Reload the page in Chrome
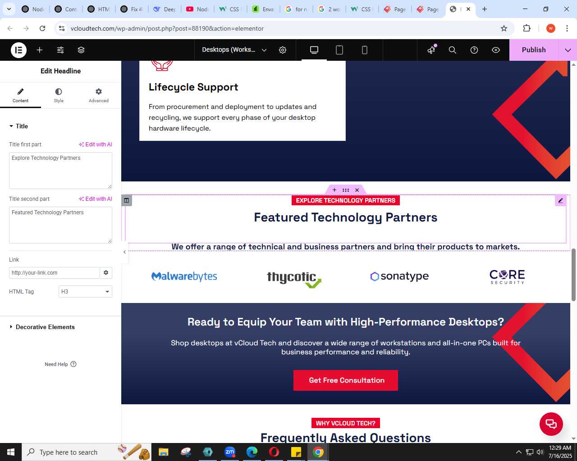This screenshot has width=577, height=461. [42, 28]
